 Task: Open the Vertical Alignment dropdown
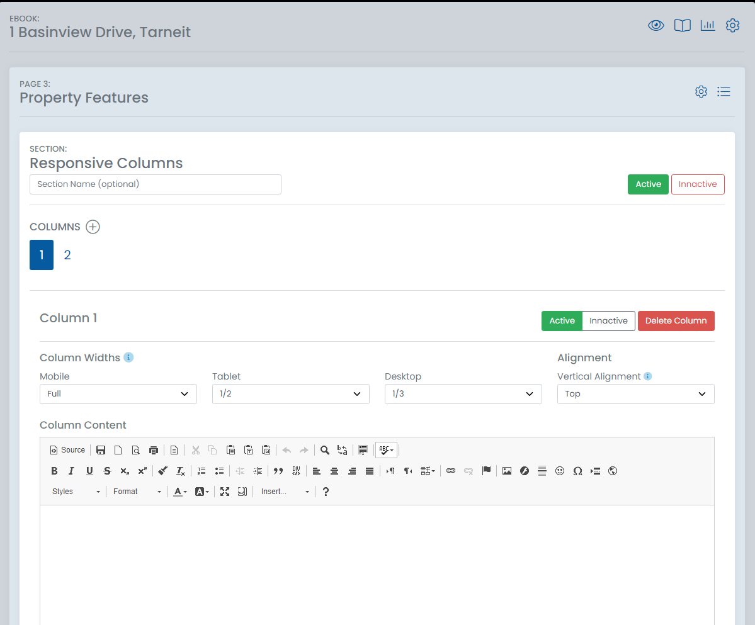(635, 394)
